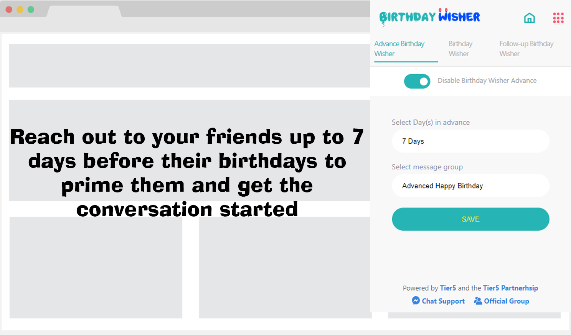
Task: Expand the Select message group dropdown
Action: point(470,186)
